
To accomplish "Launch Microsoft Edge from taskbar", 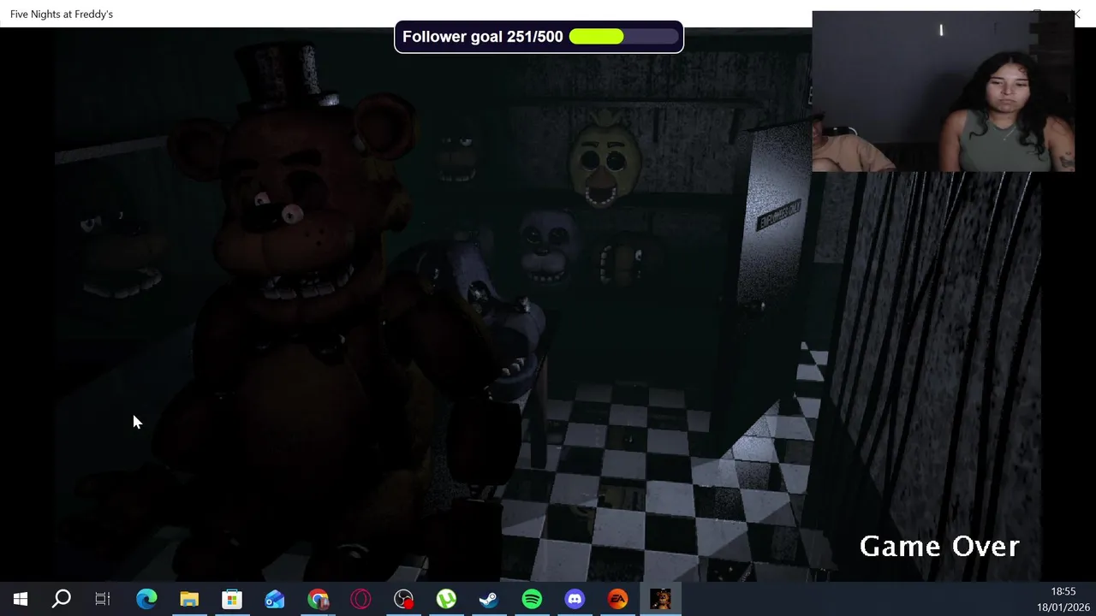I will [x=146, y=599].
